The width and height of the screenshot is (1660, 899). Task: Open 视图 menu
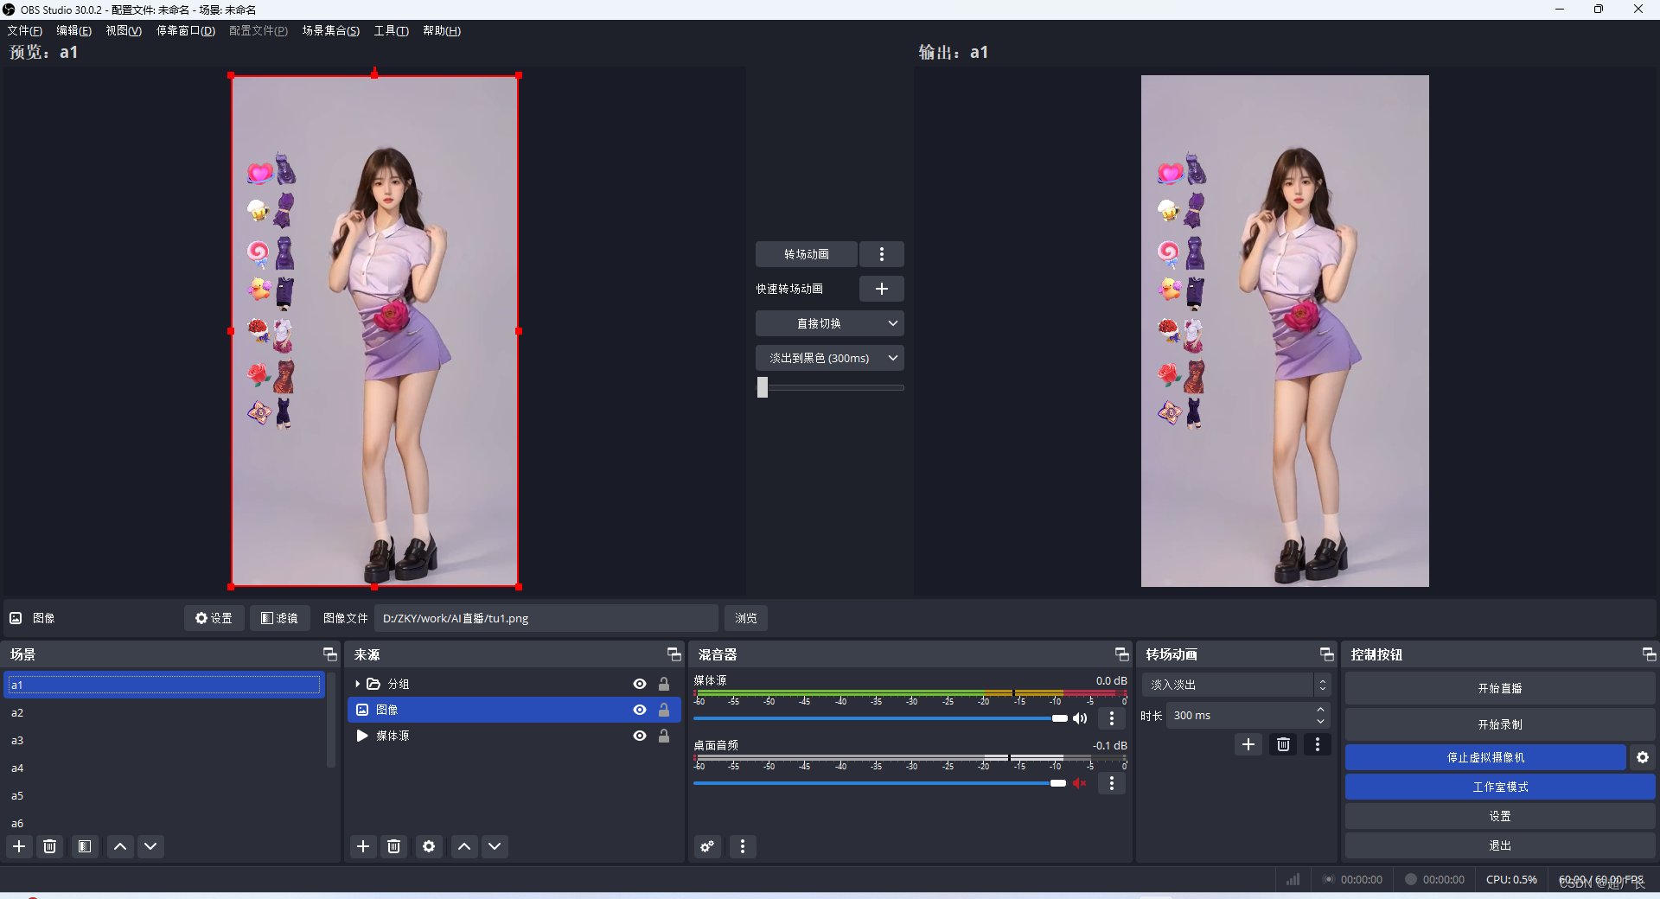point(124,30)
